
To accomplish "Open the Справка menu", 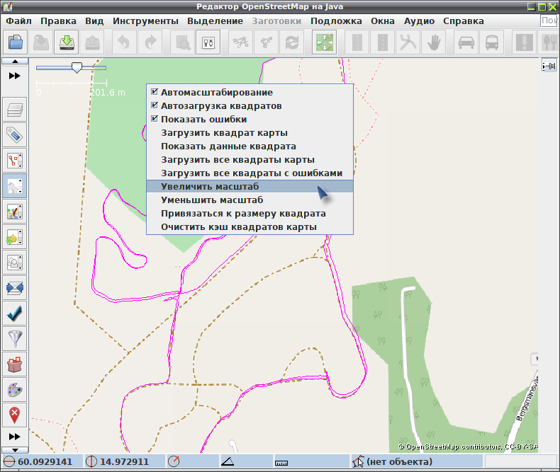I will click(463, 21).
